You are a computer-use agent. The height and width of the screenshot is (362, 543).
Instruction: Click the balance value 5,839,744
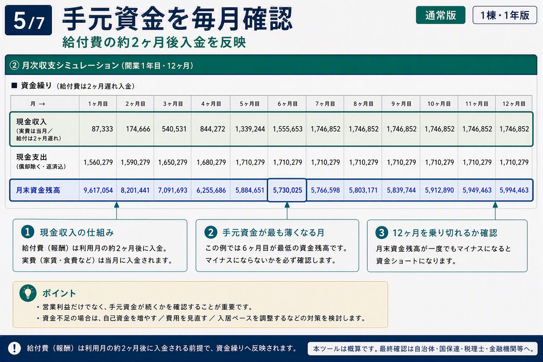(x=401, y=190)
